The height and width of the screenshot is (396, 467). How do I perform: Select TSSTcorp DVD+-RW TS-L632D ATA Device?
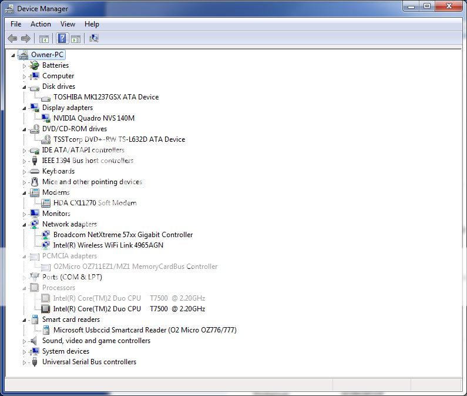pos(119,139)
